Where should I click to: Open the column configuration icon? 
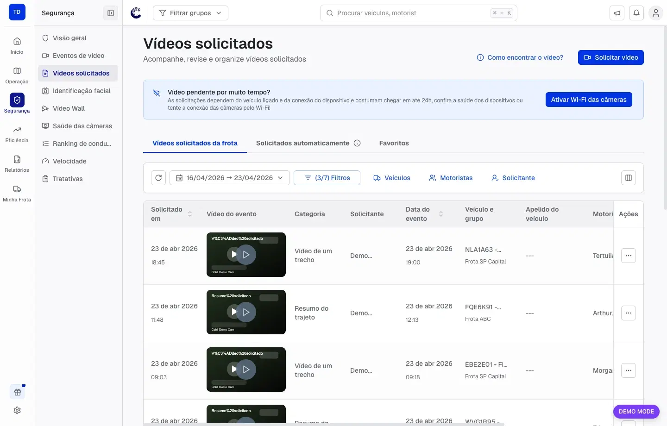(629, 178)
